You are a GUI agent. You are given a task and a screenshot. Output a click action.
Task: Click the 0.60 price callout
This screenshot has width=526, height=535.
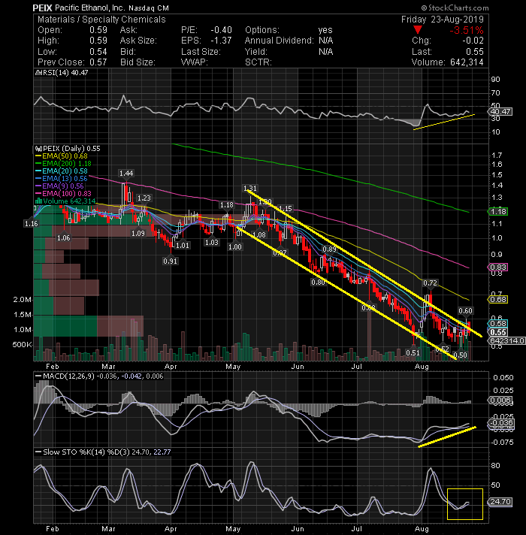(465, 311)
